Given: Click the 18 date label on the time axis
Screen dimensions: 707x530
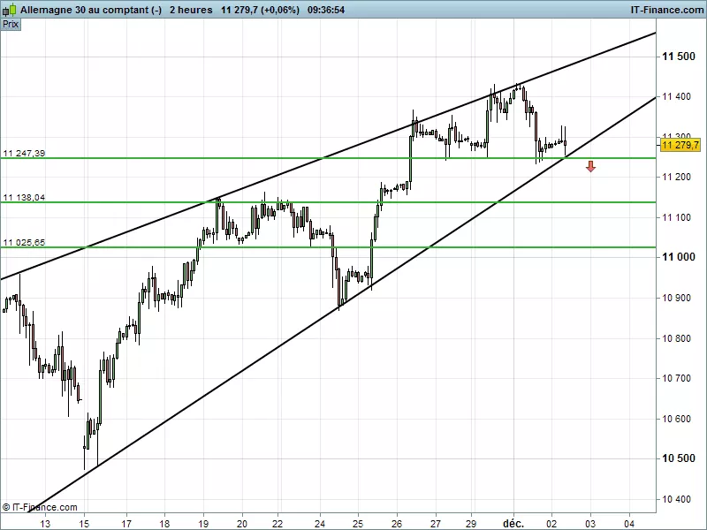Looking at the screenshot, I should 164,523.
